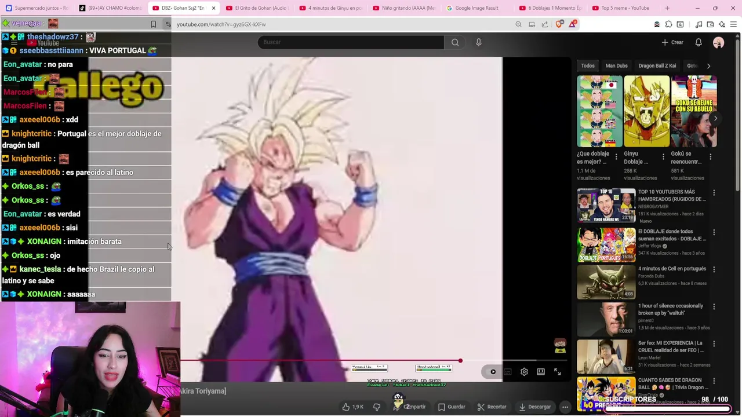
Task: Show more filter chips with right arrow
Action: pos(708,66)
